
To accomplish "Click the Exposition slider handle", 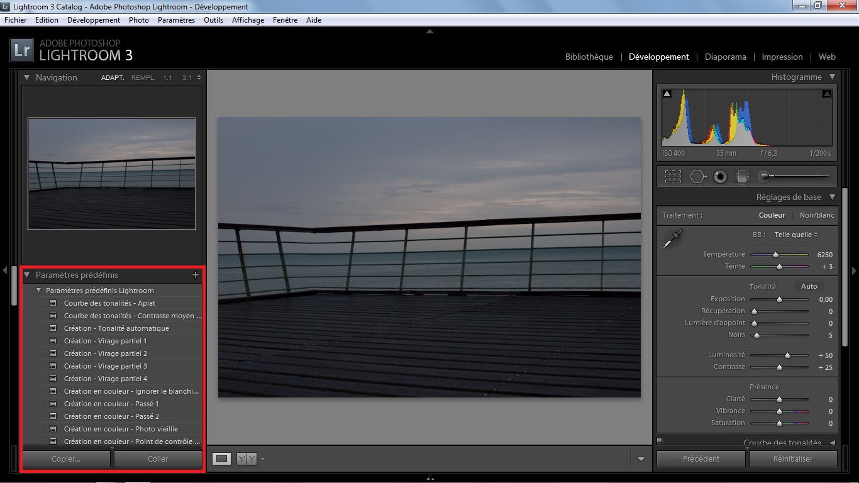I will tap(779, 299).
